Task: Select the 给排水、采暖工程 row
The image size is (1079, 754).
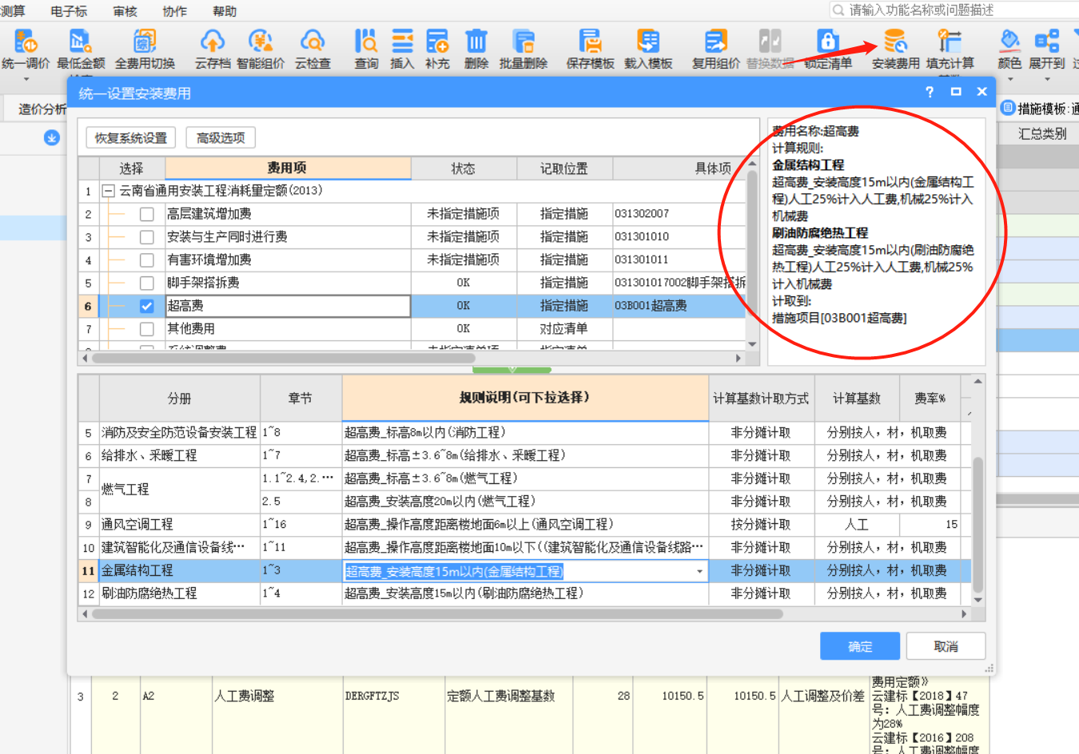Action: (x=525, y=455)
